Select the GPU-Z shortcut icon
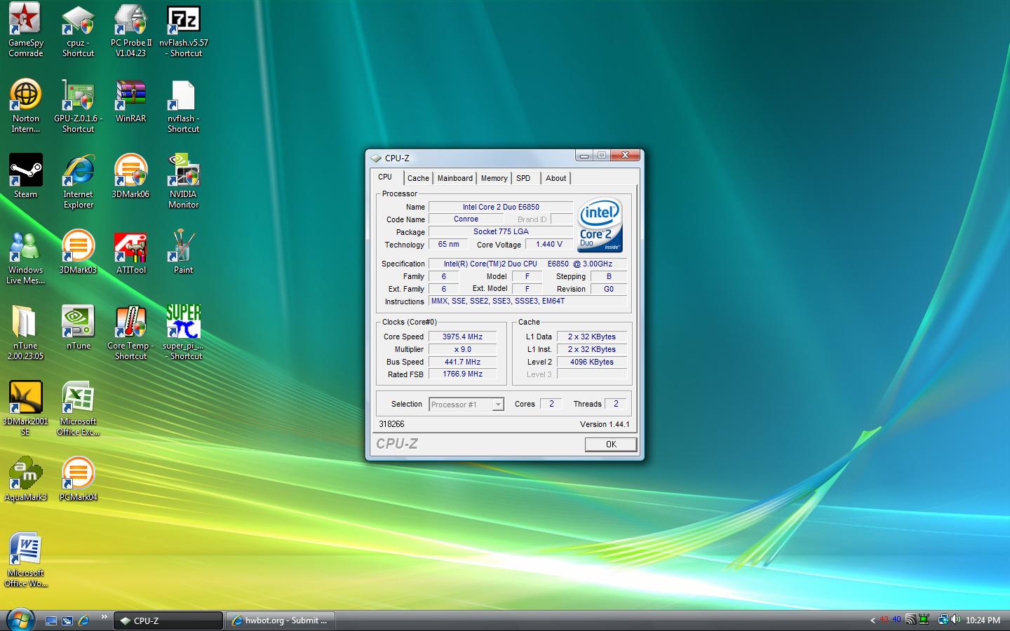 [78, 105]
